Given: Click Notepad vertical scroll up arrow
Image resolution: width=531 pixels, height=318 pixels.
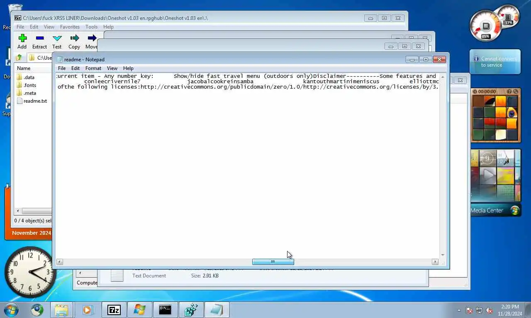Looking at the screenshot, I should click(443, 77).
